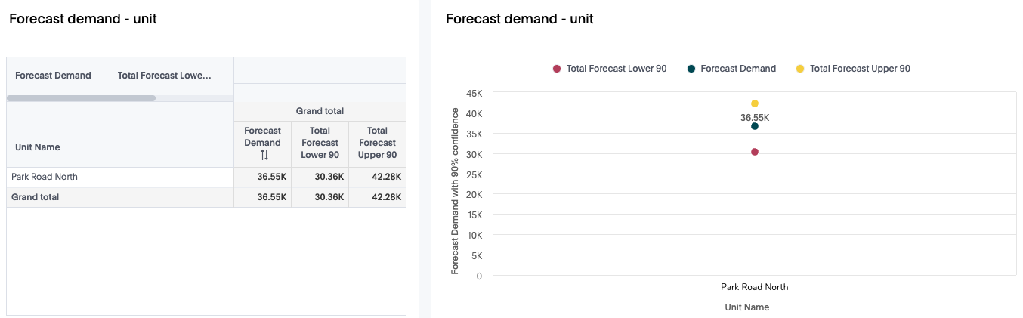This screenshot has width=1023, height=318.
Task: Click the horizontal scrollbar in the pivot header
Action: [81, 98]
